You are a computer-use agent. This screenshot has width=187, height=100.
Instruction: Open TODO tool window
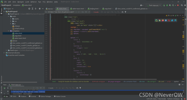[x=13, y=96]
